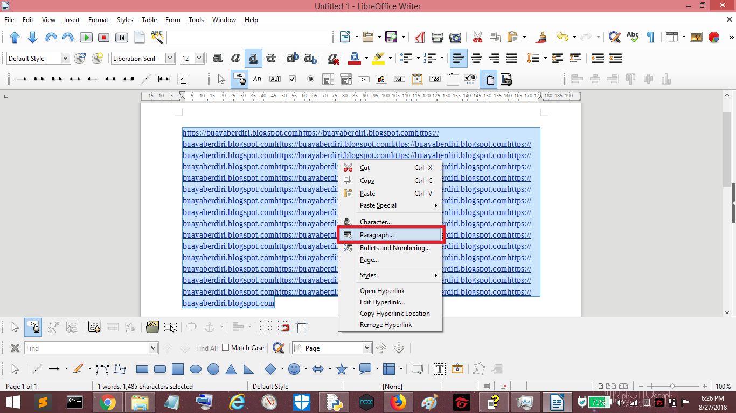Click the Export as PDF icon
The image size is (736, 413).
tap(419, 37)
